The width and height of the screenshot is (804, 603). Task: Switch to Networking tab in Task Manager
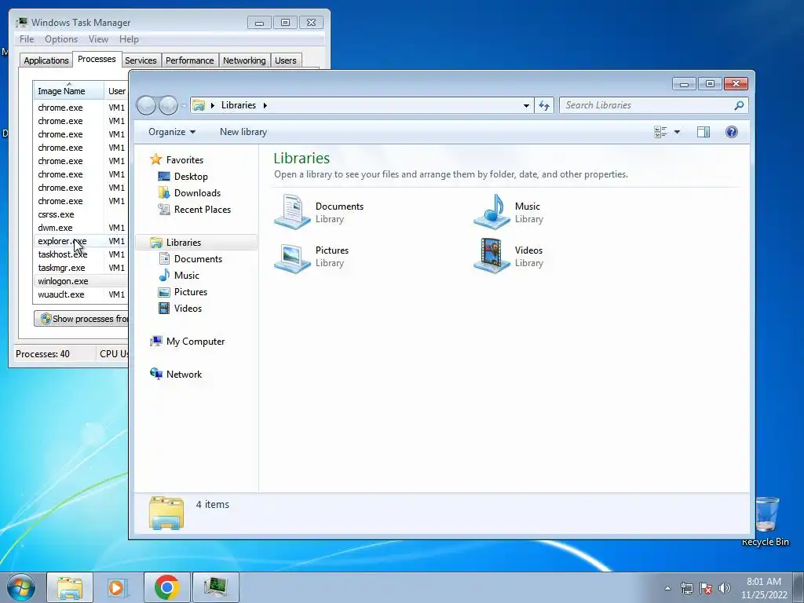point(244,60)
